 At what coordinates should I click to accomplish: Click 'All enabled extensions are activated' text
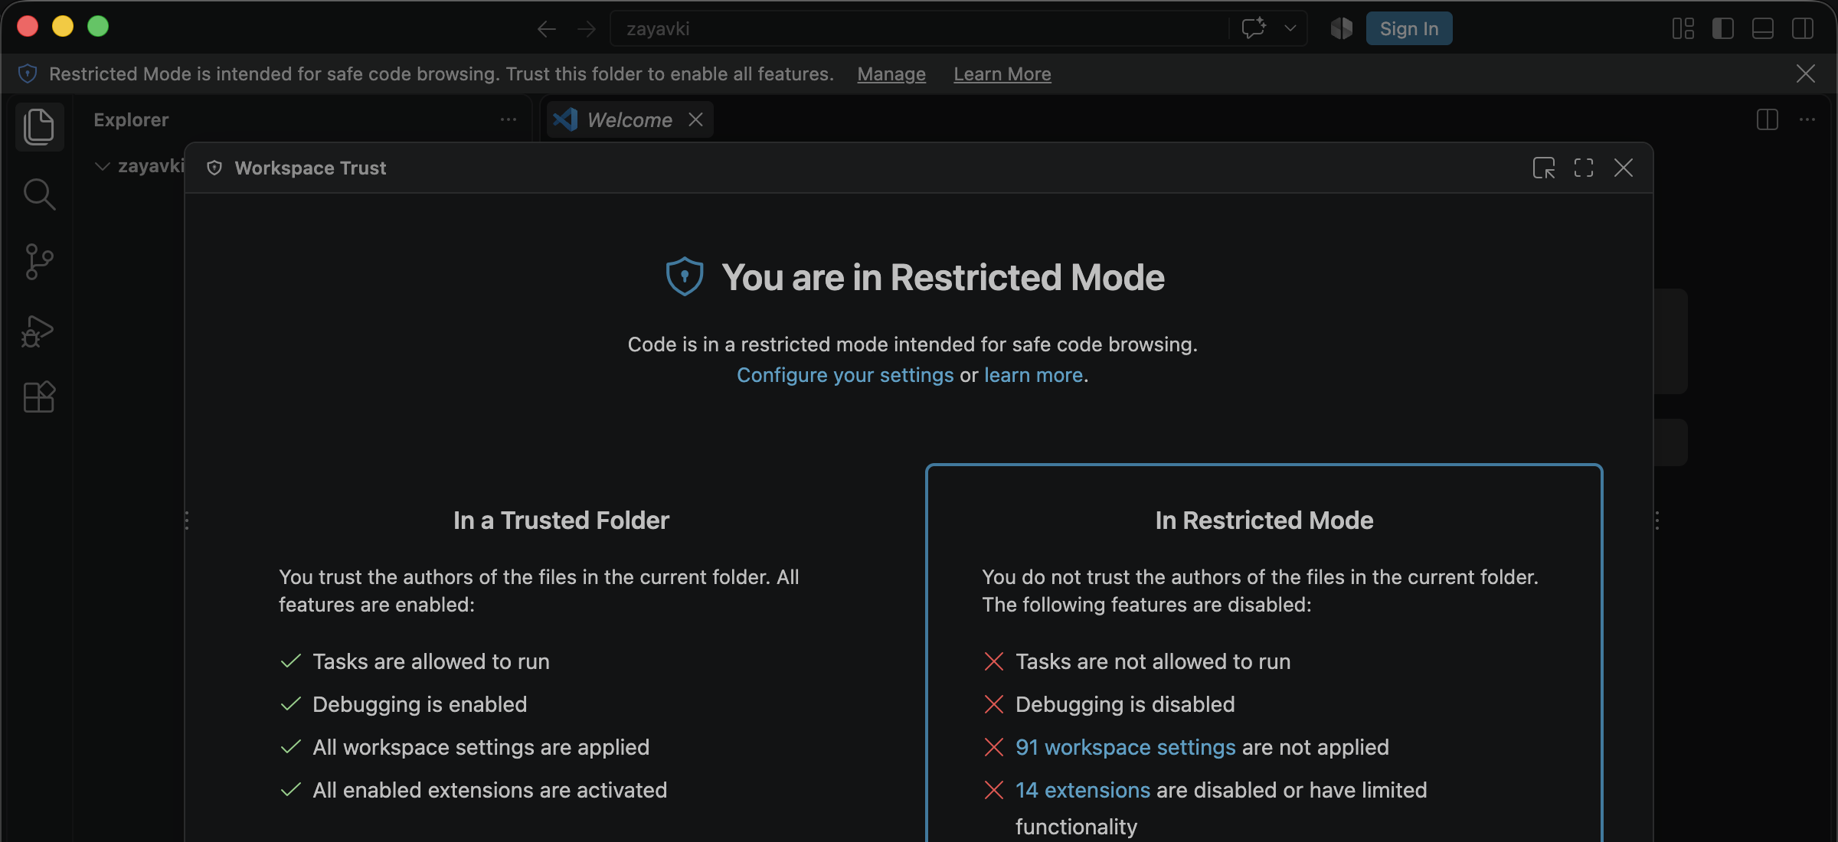[490, 790]
